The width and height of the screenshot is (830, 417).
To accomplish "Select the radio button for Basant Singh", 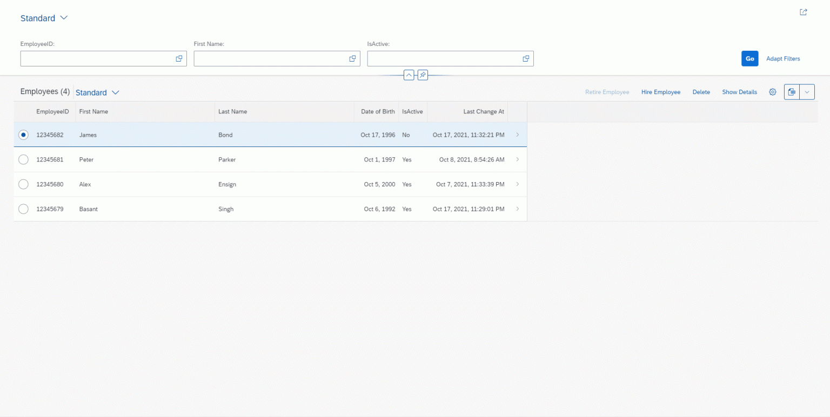I will click(x=23, y=209).
